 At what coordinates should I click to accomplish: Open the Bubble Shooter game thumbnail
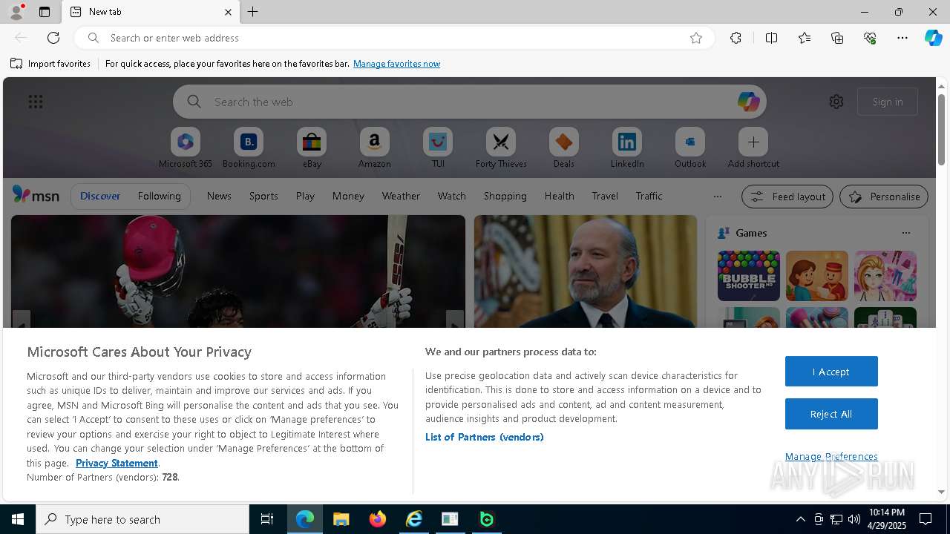pos(748,276)
